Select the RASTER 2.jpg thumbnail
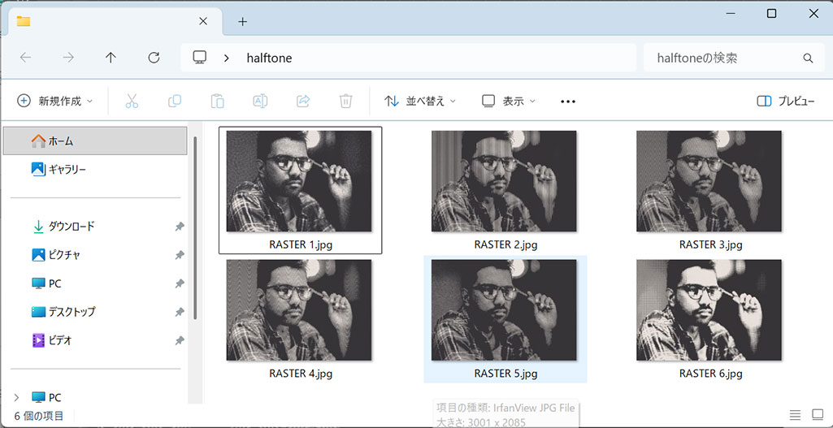This screenshot has width=833, height=428. (x=504, y=181)
